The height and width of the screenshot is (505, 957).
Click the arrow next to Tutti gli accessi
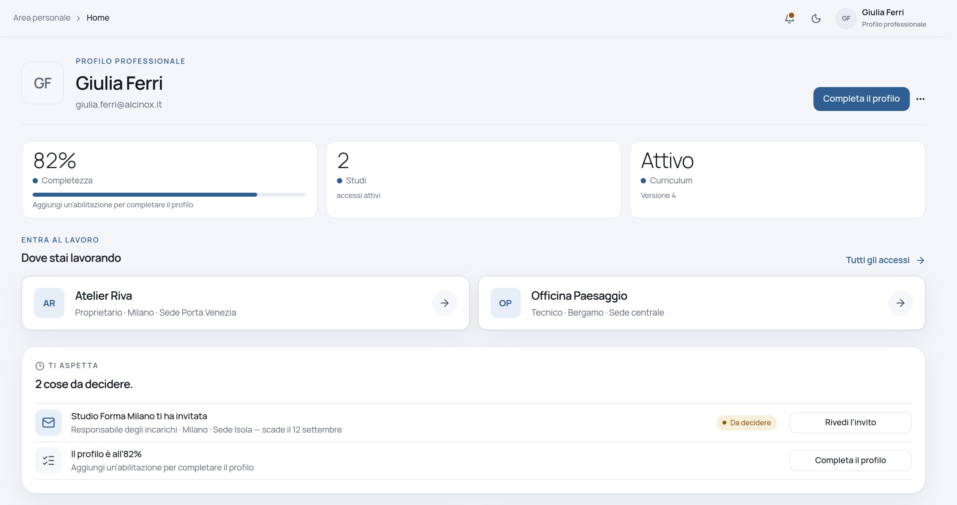click(920, 260)
